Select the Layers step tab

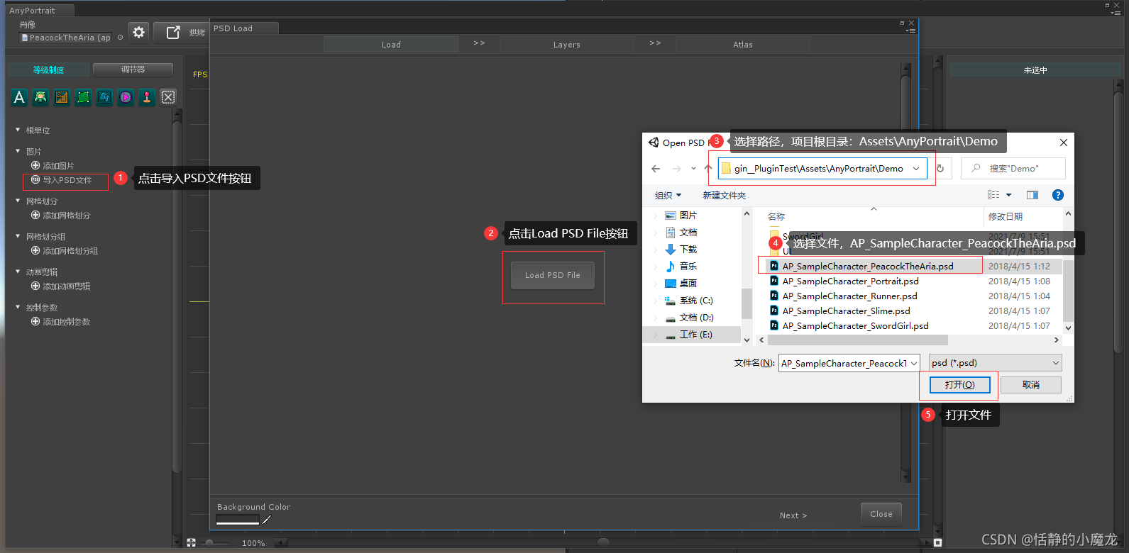point(567,45)
